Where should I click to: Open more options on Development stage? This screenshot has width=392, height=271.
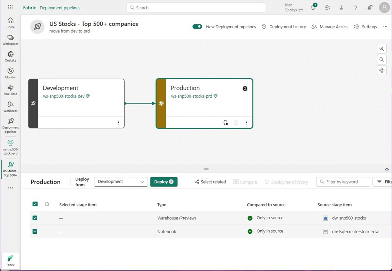118,123
